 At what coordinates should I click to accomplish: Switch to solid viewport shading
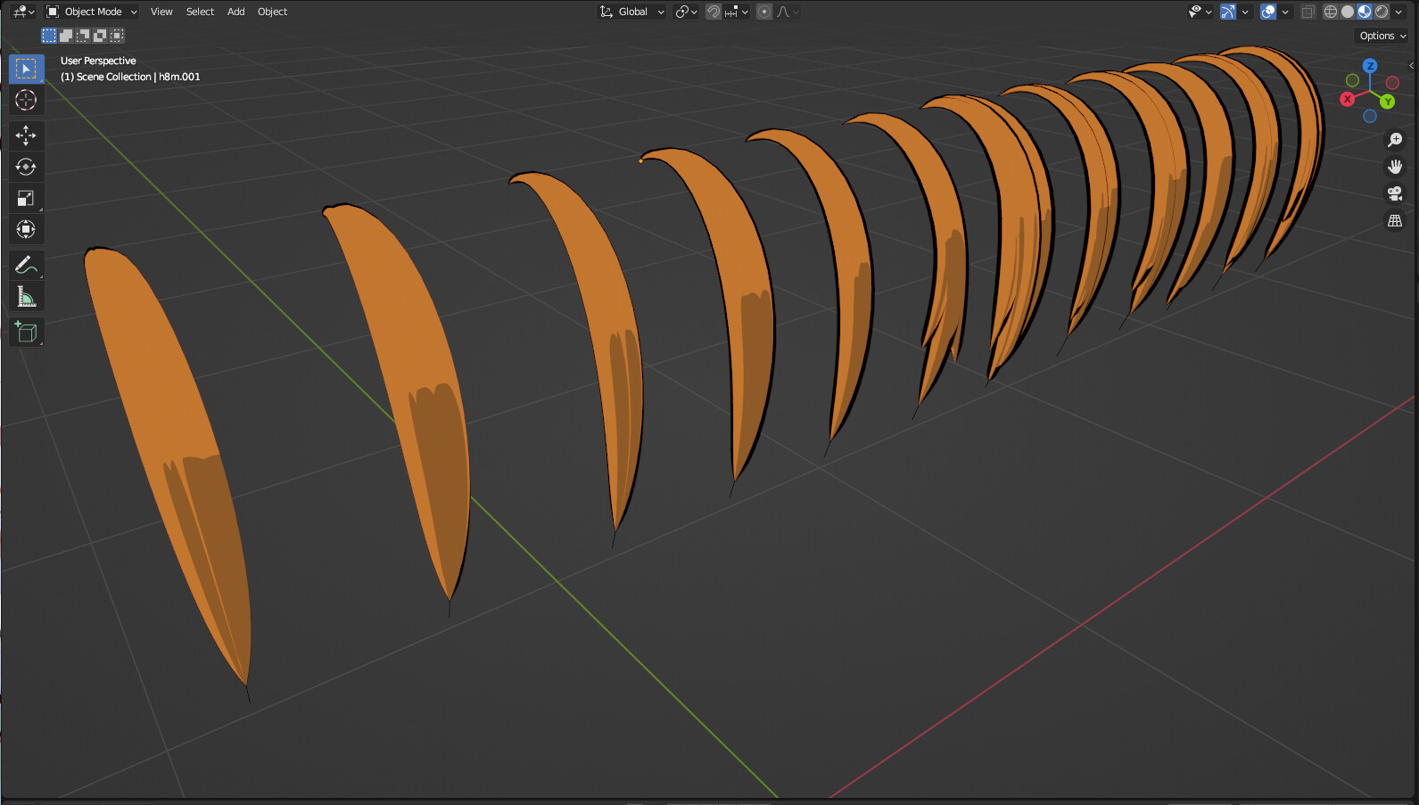click(1348, 12)
